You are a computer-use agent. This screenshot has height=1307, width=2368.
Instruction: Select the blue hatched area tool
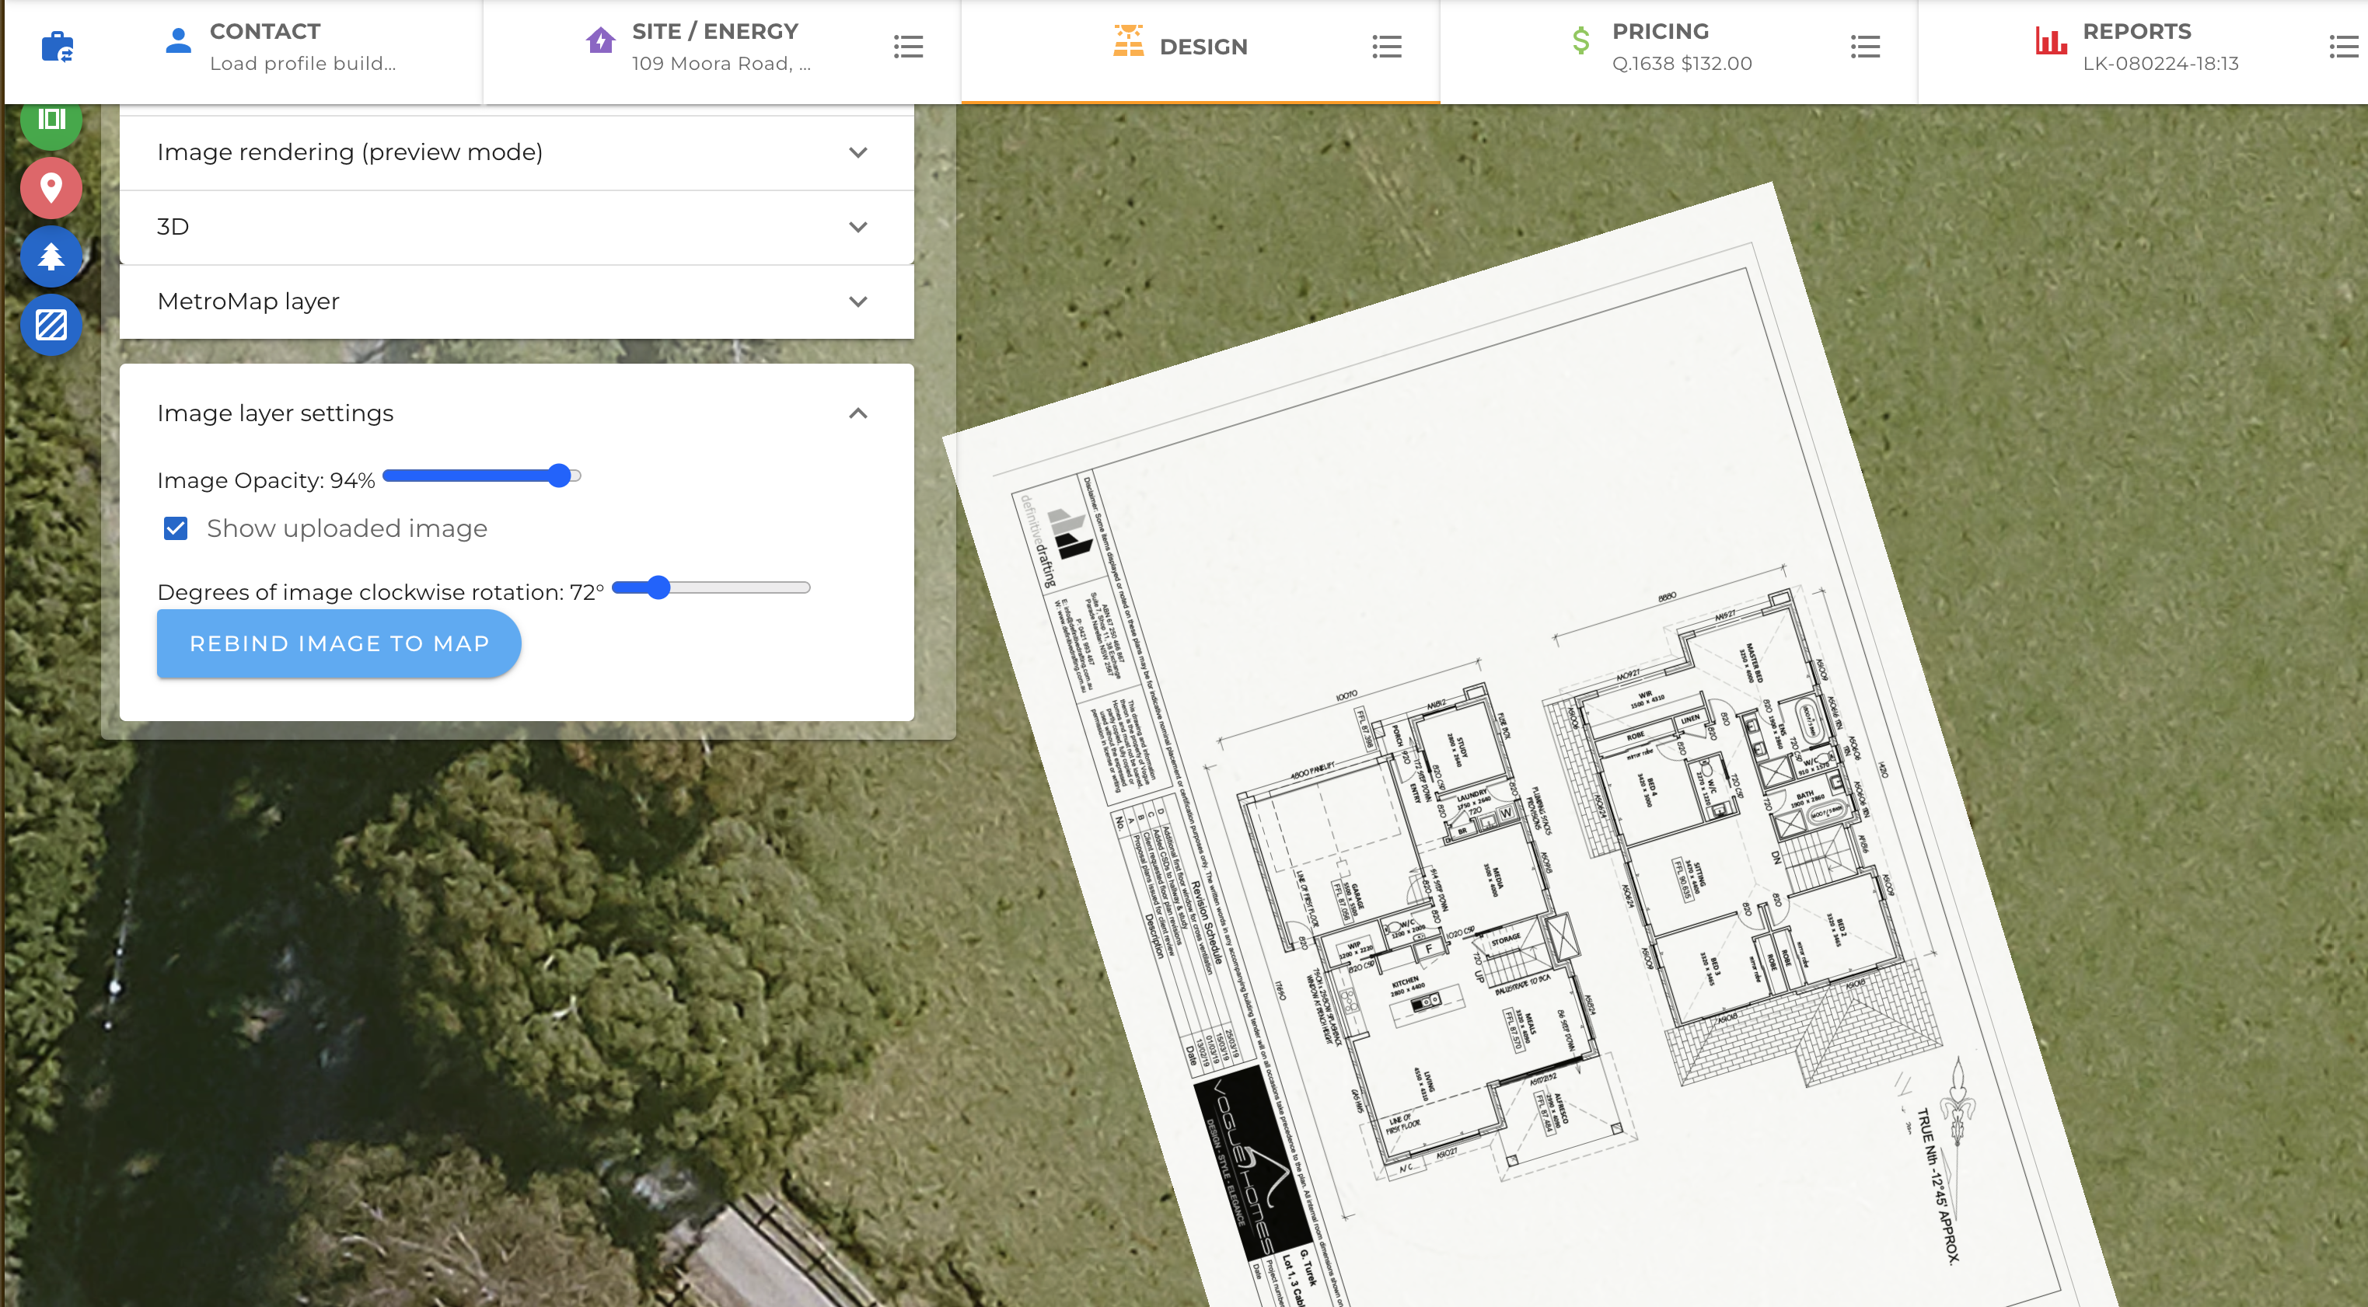tap(51, 325)
